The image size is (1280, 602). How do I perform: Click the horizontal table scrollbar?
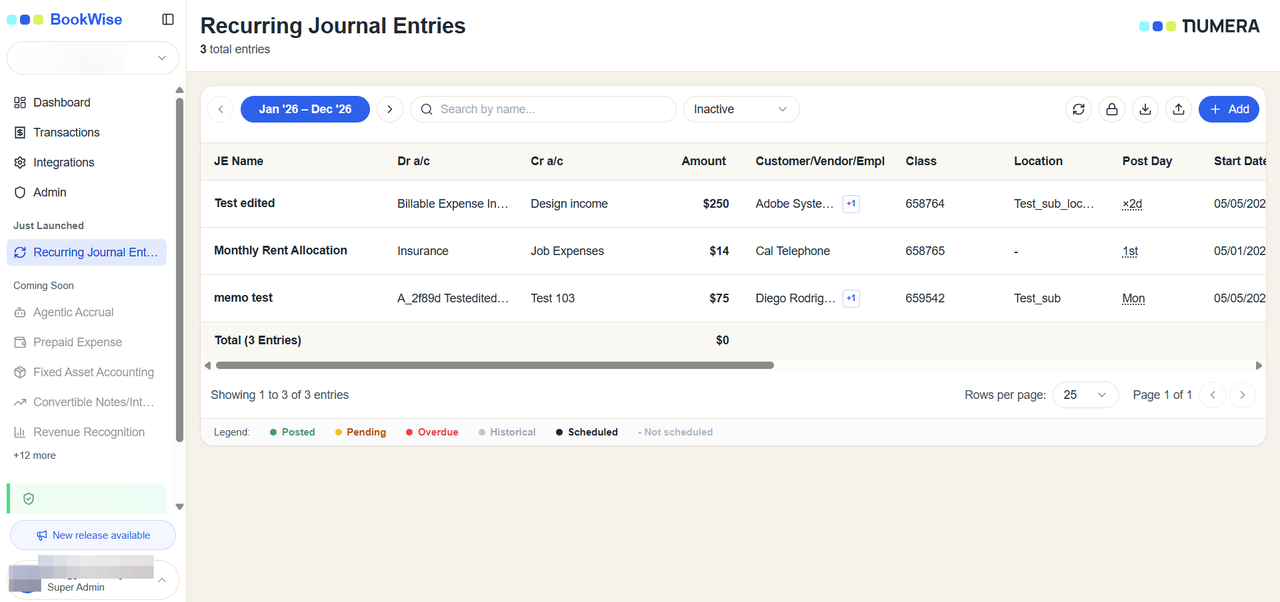pos(495,366)
